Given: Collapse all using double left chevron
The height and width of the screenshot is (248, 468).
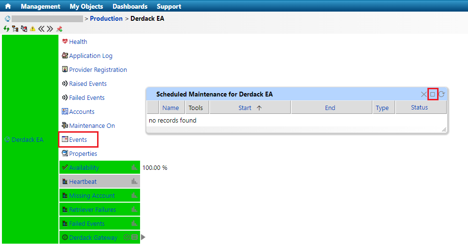Looking at the screenshot, I should 41,29.
